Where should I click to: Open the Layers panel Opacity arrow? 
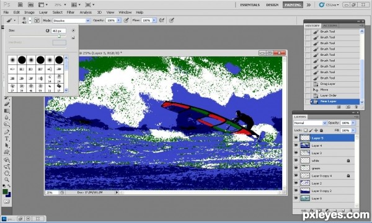[353, 123]
